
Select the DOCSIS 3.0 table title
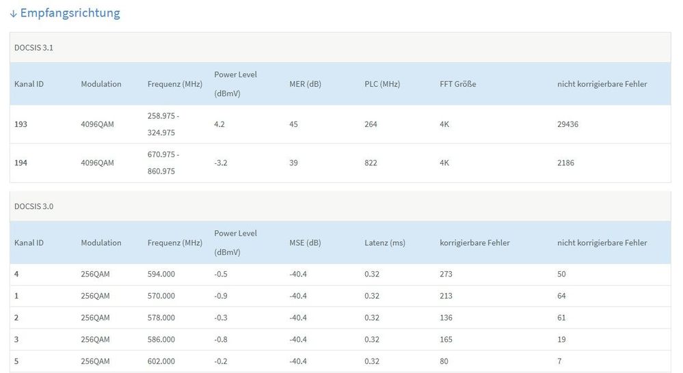[34, 206]
